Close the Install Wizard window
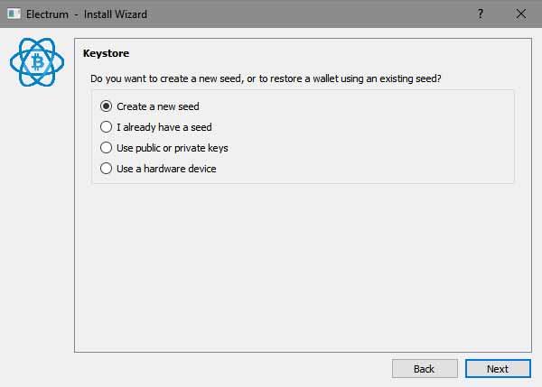542x387 pixels. [521, 14]
